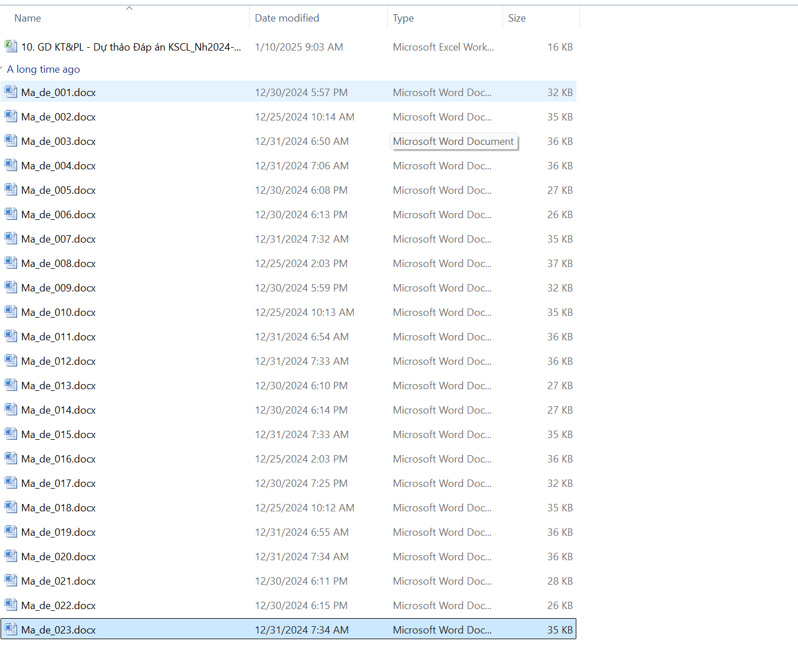
Task: Select file name Ma_de_018.docx
Action: 59,508
